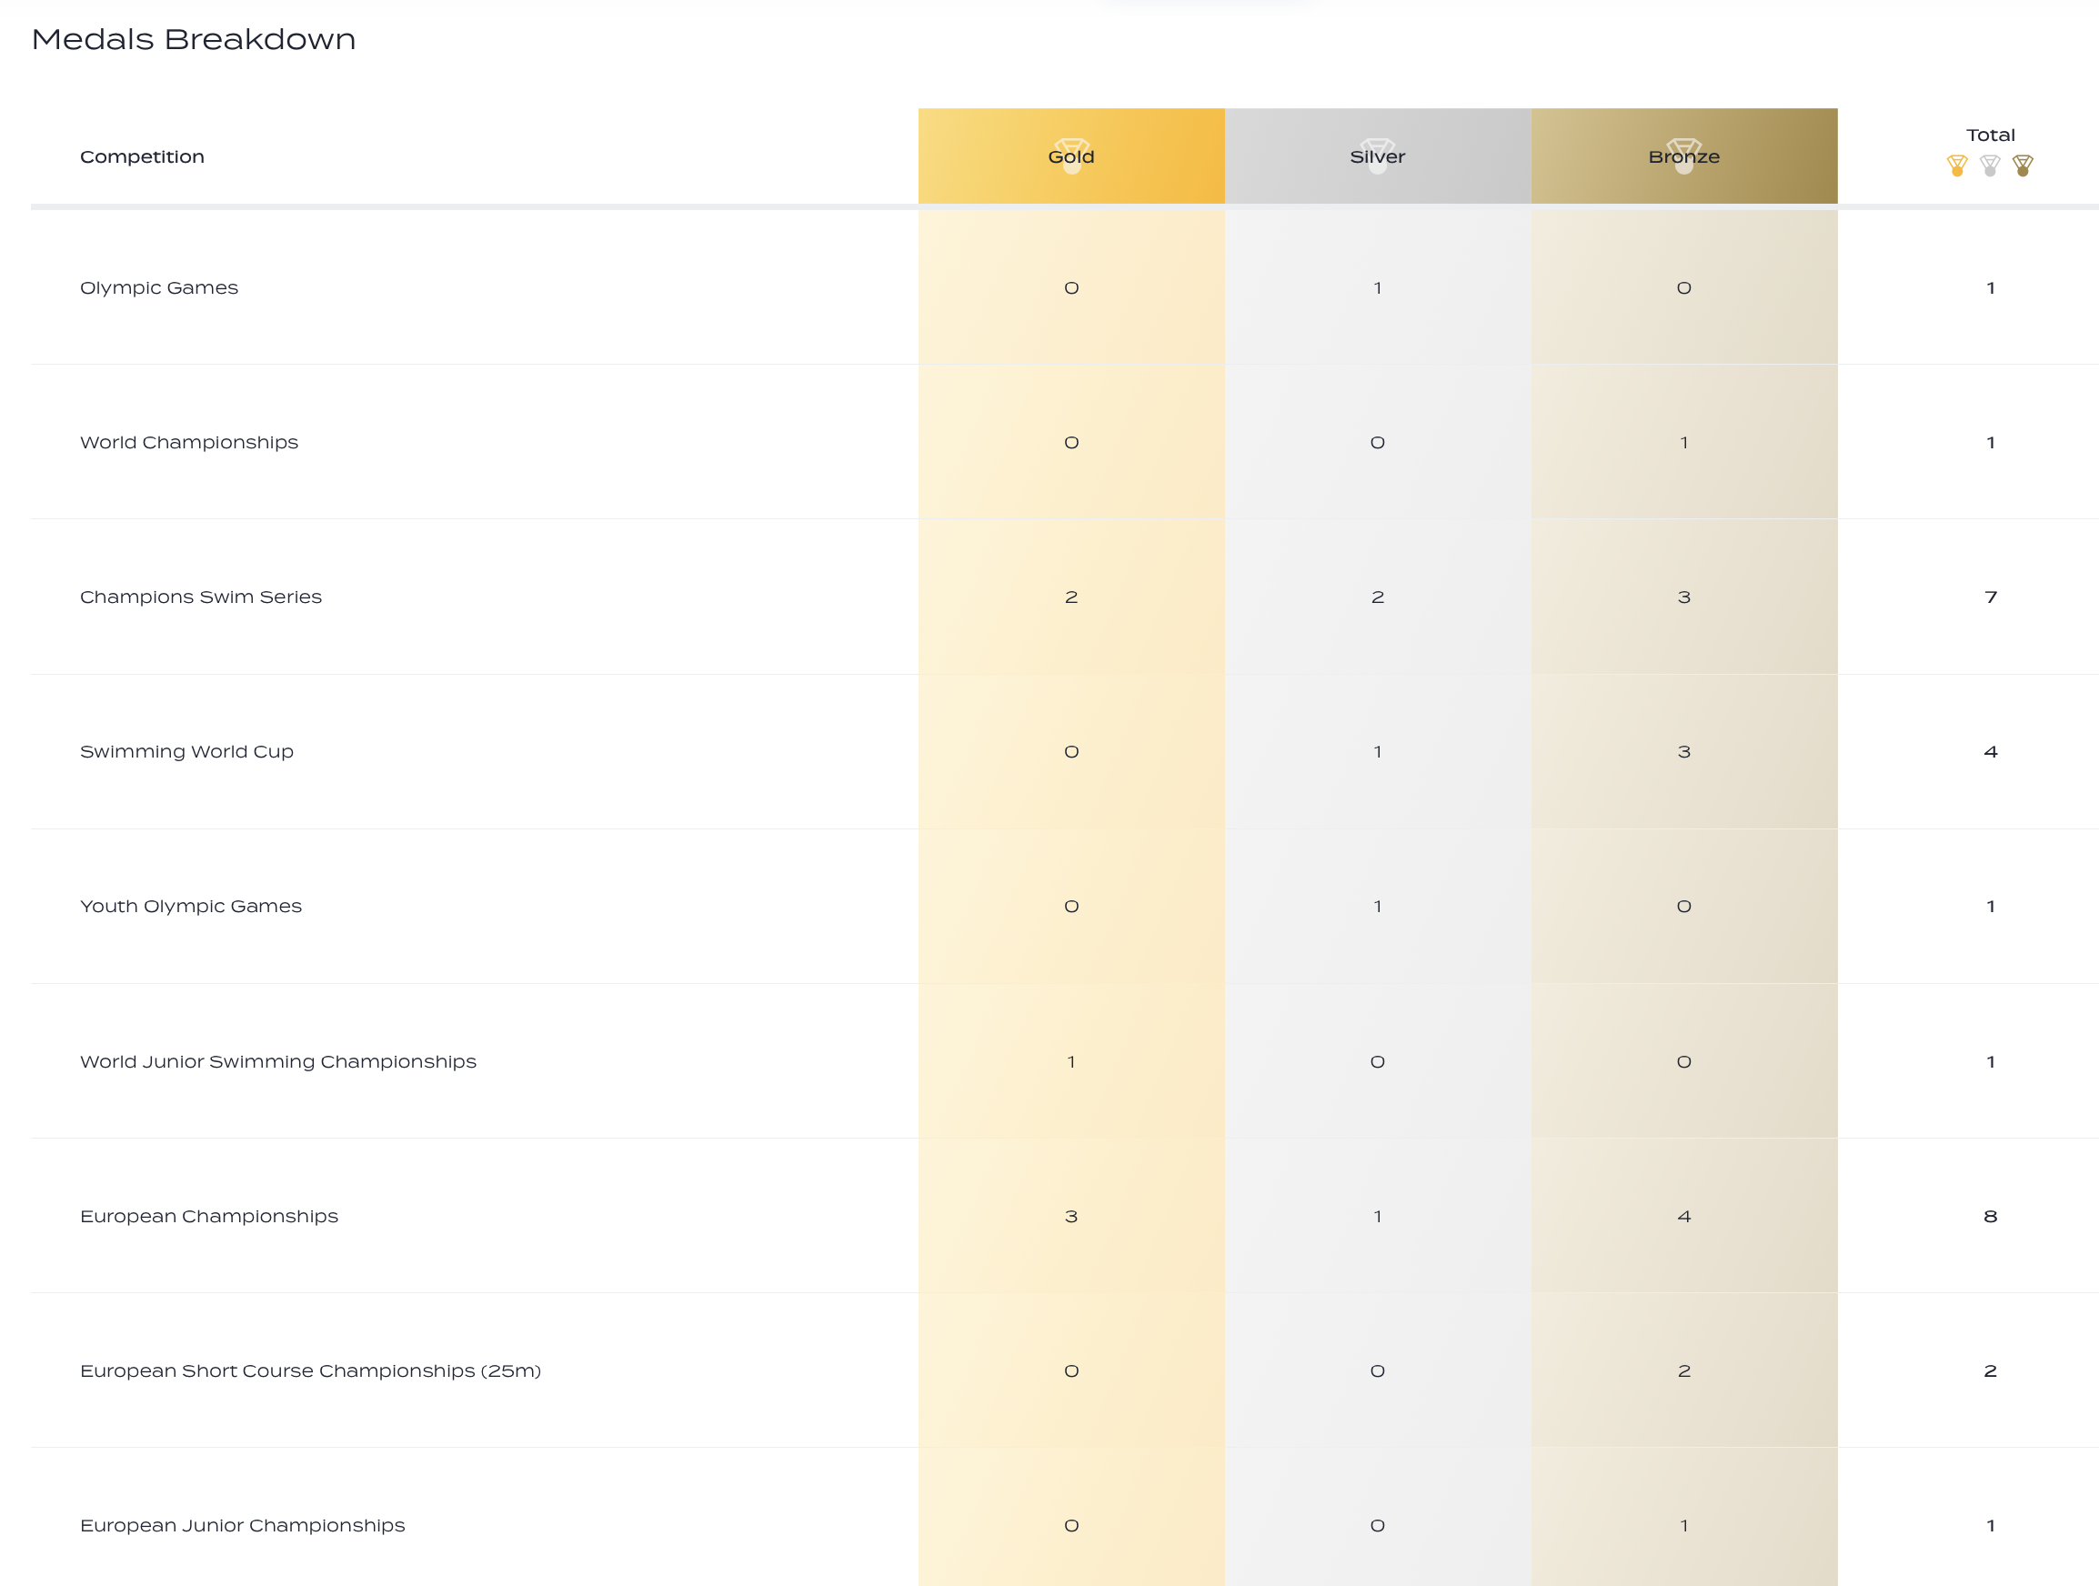
Task: Click World Junior Swimming Championships gold count 1
Action: 1071,1061
